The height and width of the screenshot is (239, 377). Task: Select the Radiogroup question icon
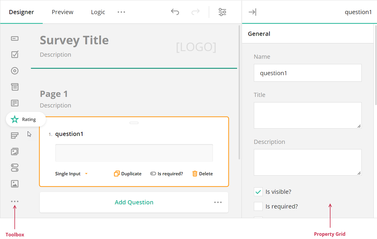click(x=14, y=71)
